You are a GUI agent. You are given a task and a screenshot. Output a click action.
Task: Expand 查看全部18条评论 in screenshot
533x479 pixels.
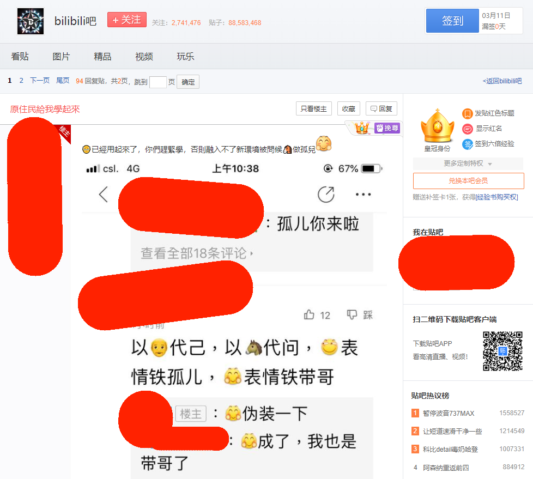pyautogui.click(x=197, y=253)
